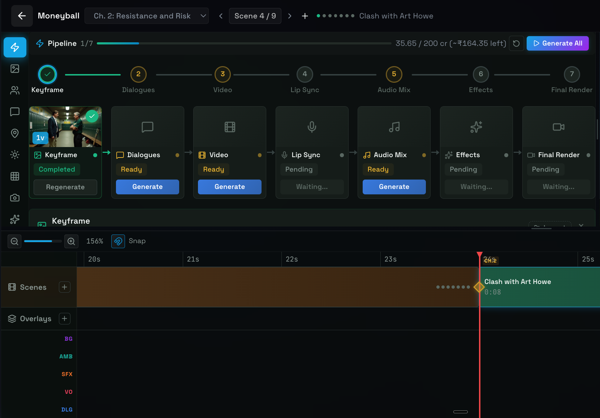The image size is (600, 418).
Task: Open the characters people sidebar icon
Action: point(15,90)
